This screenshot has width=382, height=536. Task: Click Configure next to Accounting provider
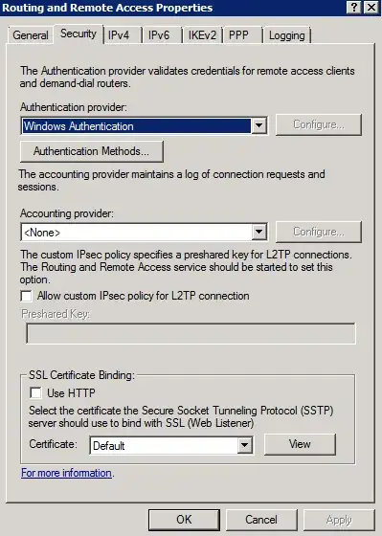[319, 232]
